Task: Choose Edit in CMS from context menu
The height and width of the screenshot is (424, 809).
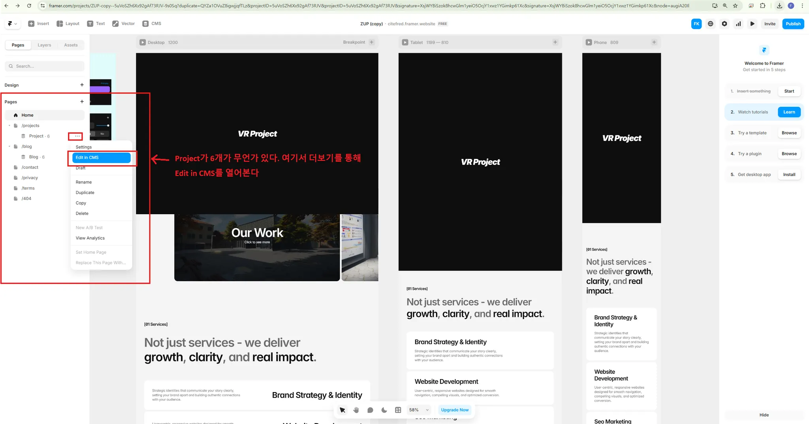Action: (x=102, y=157)
